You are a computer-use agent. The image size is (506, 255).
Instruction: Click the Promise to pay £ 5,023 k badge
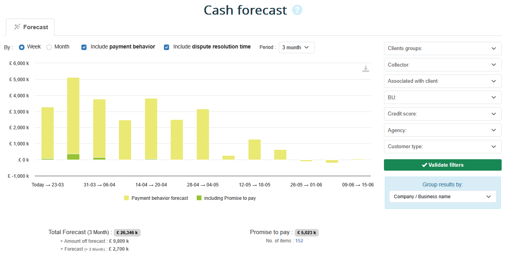pos(307,233)
